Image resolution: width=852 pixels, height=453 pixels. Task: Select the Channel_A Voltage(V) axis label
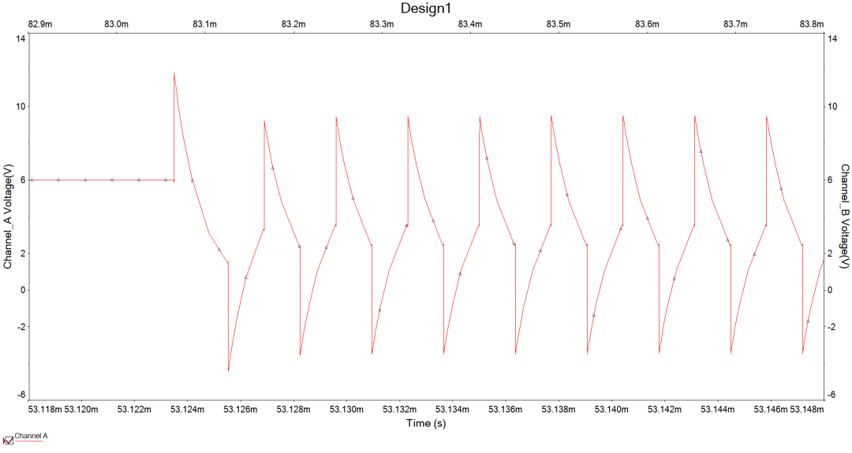(x=8, y=217)
